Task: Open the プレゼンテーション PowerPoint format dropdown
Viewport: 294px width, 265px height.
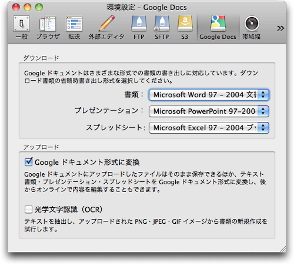Action: click(x=209, y=111)
